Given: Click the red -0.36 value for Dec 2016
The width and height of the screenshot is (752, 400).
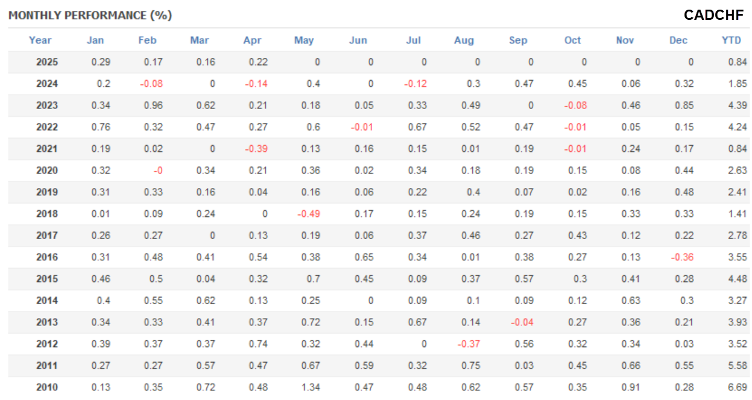Looking at the screenshot, I should click(681, 257).
